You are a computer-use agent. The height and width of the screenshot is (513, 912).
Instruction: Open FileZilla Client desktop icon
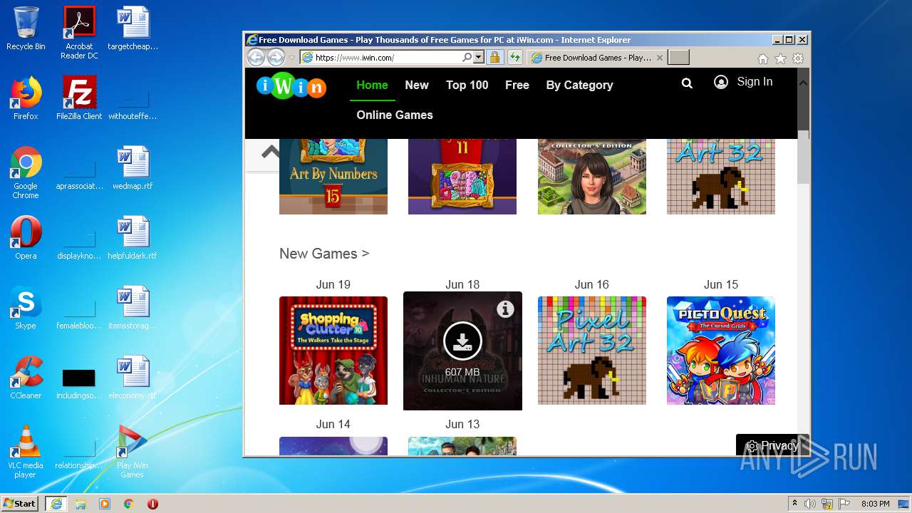click(79, 98)
